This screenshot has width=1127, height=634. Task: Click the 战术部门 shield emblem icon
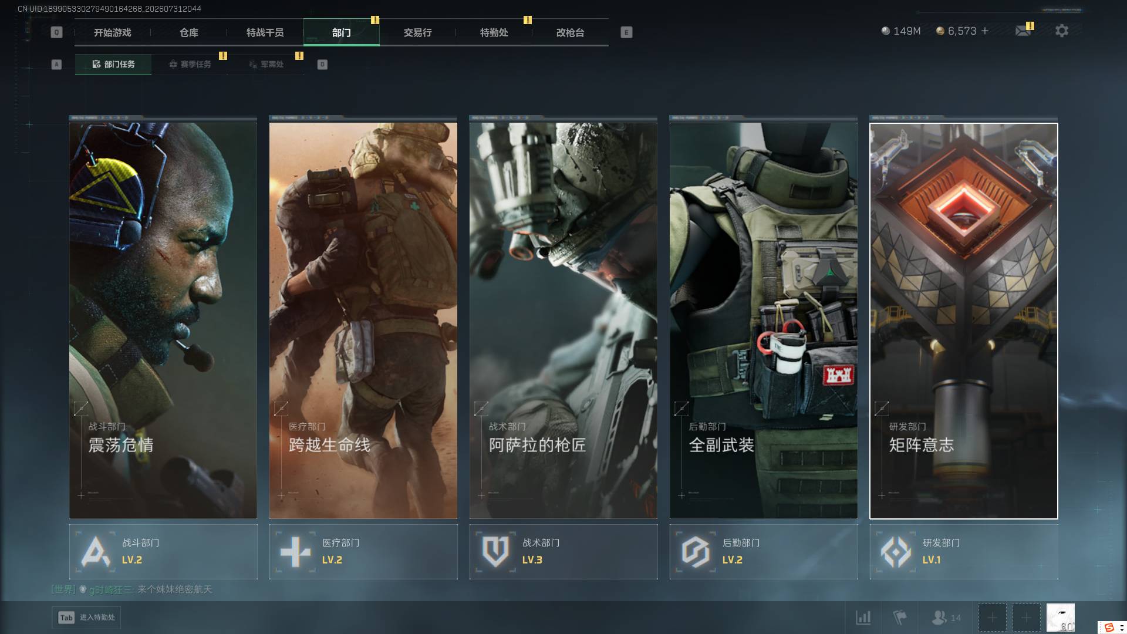495,552
